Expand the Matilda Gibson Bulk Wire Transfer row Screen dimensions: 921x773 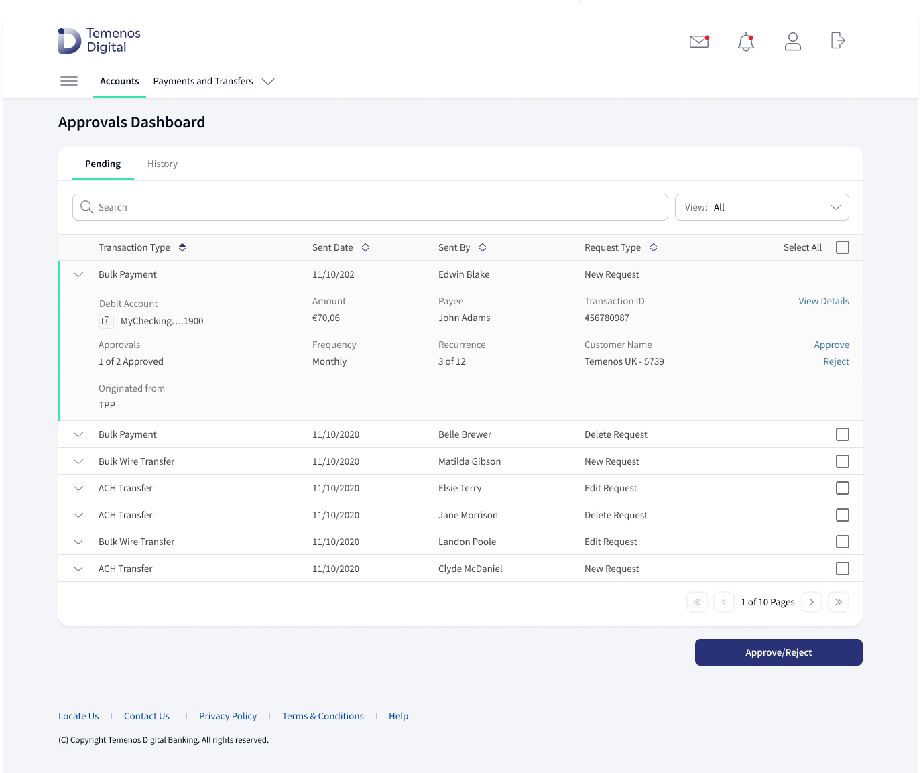(x=78, y=461)
